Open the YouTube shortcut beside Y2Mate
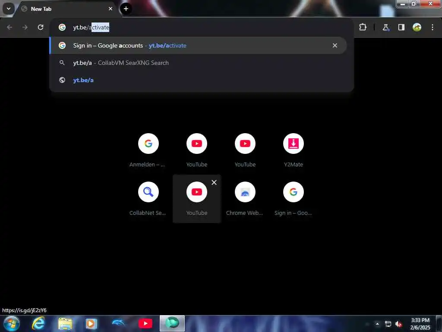The height and width of the screenshot is (332, 442). 245,150
